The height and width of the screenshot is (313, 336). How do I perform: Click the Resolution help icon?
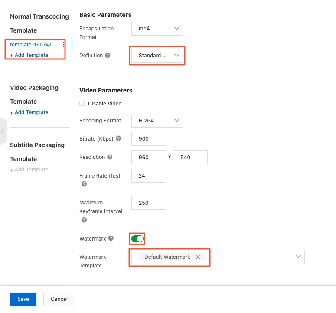tap(110, 157)
